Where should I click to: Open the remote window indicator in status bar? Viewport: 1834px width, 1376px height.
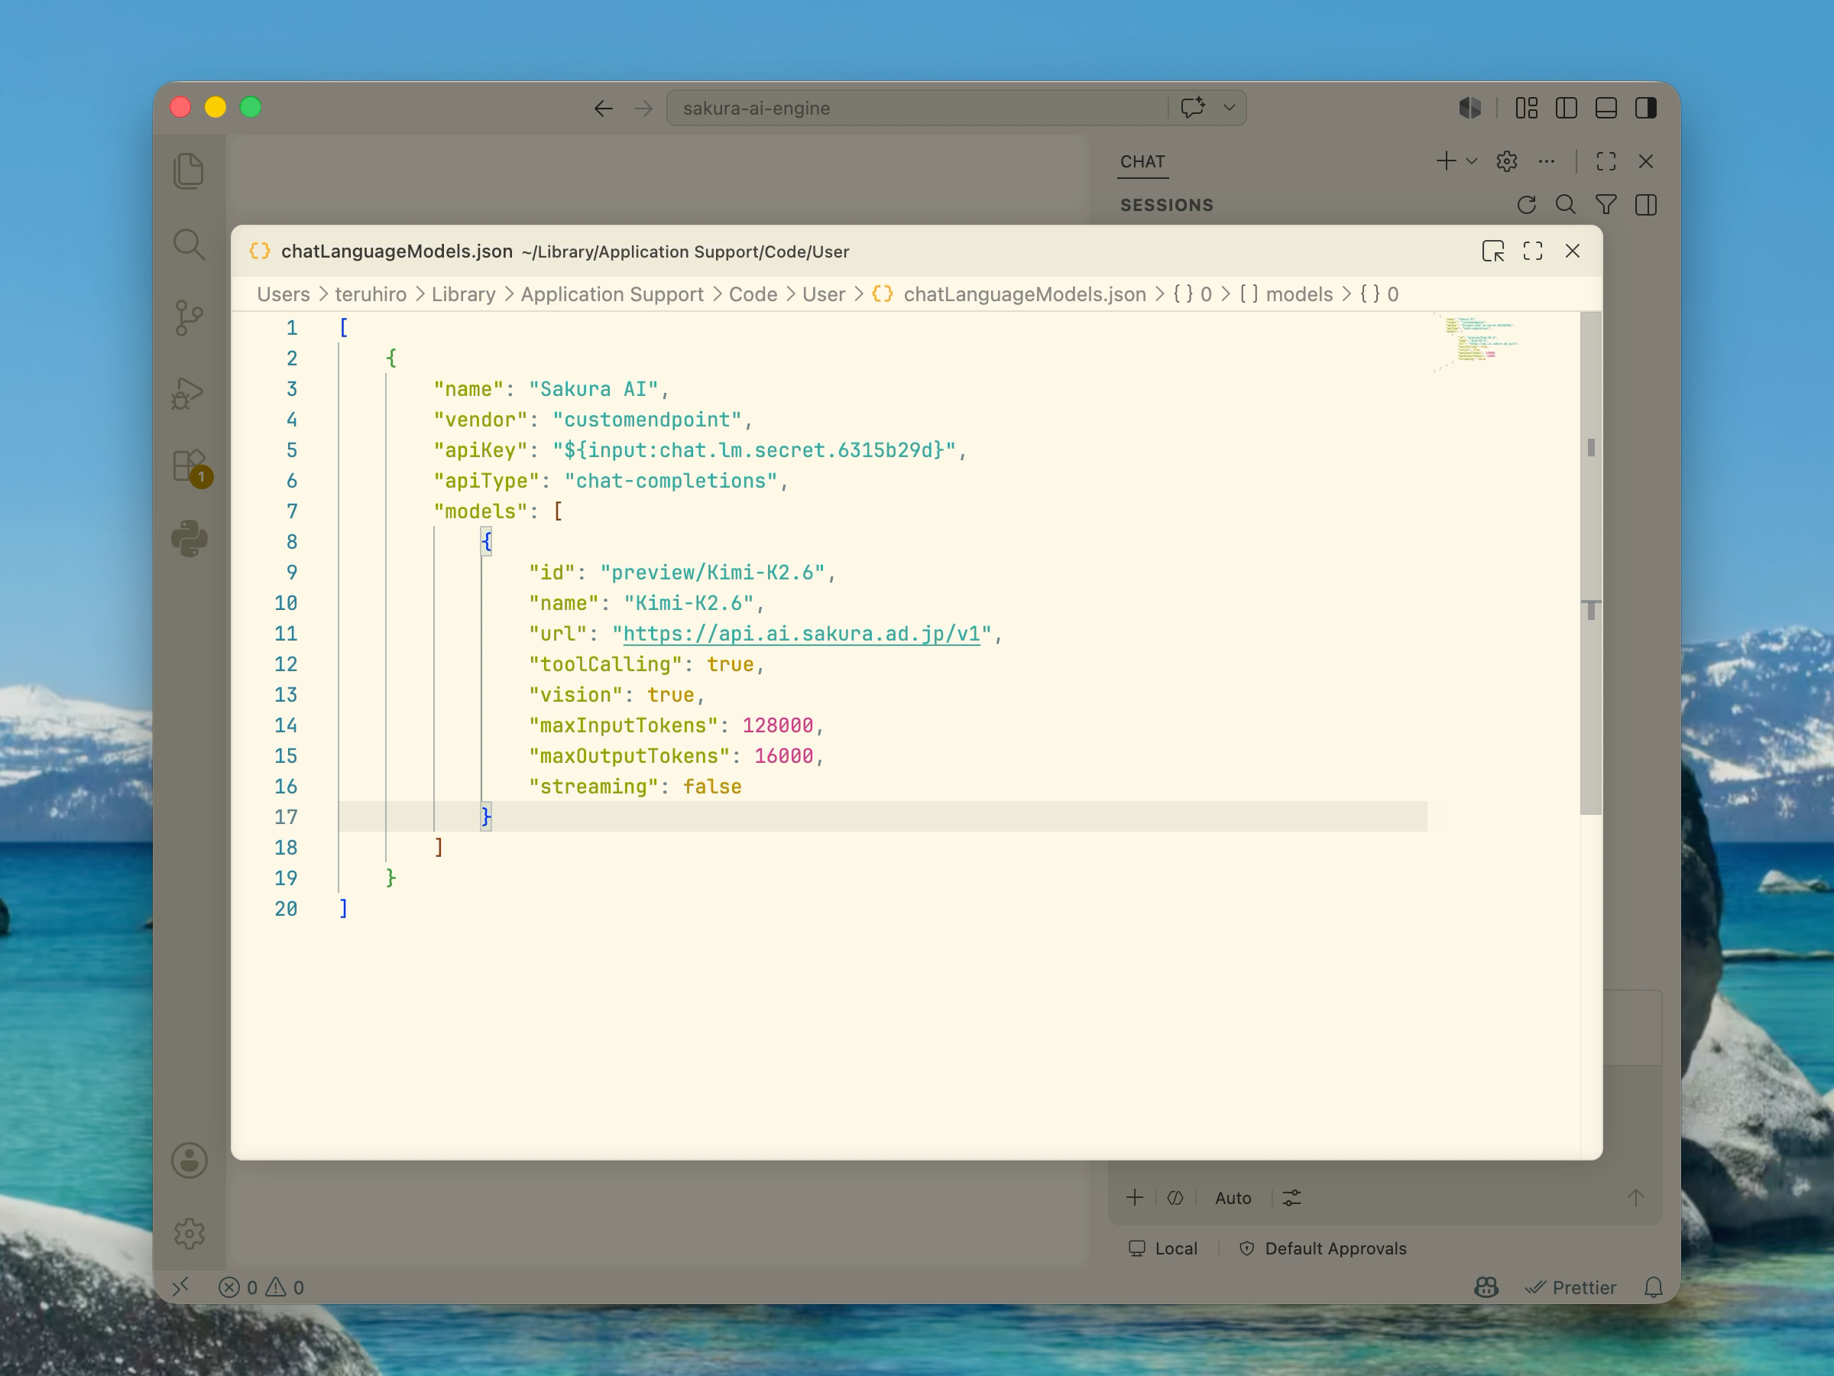point(181,1287)
